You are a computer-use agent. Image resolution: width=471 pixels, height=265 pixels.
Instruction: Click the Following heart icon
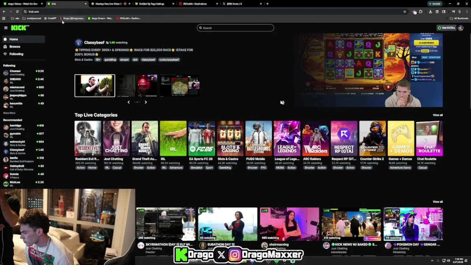tap(5, 54)
